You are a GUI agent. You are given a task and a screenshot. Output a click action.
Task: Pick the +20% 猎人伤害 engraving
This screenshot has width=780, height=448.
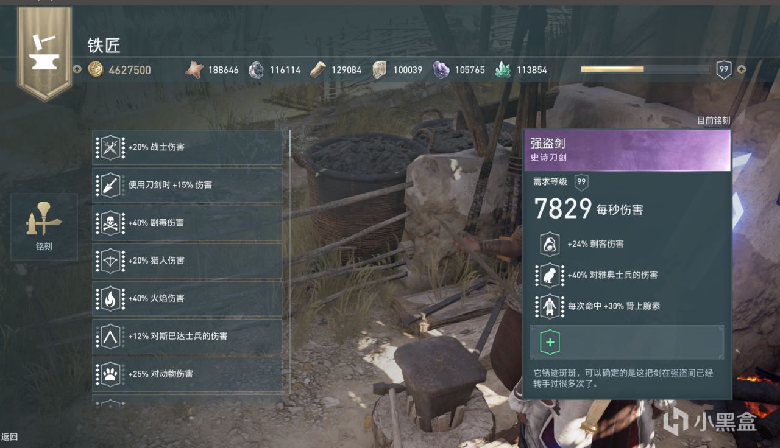coord(187,261)
